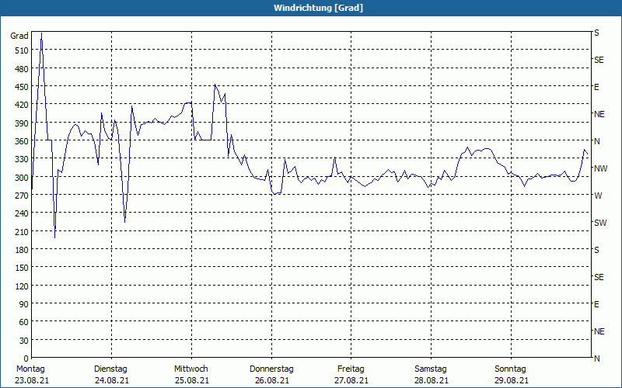Select the Dienstag day label
This screenshot has height=388, width=622.
click(x=110, y=369)
